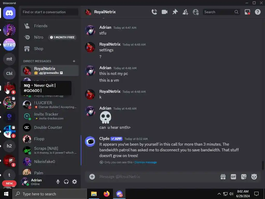265x199 pixels.
Task: Open User Settings gear
Action: [75, 182]
